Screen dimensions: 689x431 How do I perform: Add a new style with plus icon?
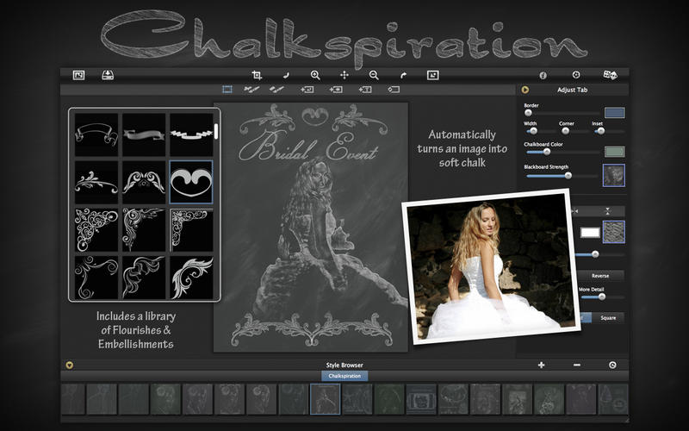pos(541,365)
